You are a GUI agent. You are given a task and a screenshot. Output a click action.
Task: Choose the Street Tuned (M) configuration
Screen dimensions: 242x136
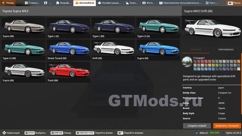pyautogui.click(x=68, y=50)
